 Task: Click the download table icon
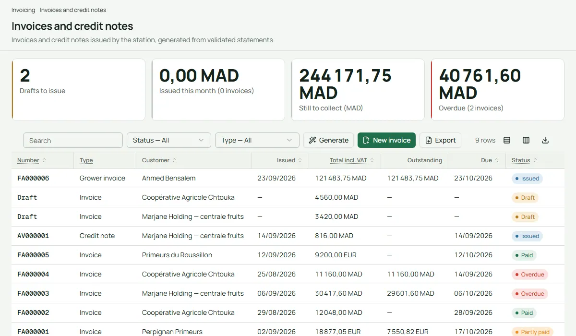tap(545, 140)
